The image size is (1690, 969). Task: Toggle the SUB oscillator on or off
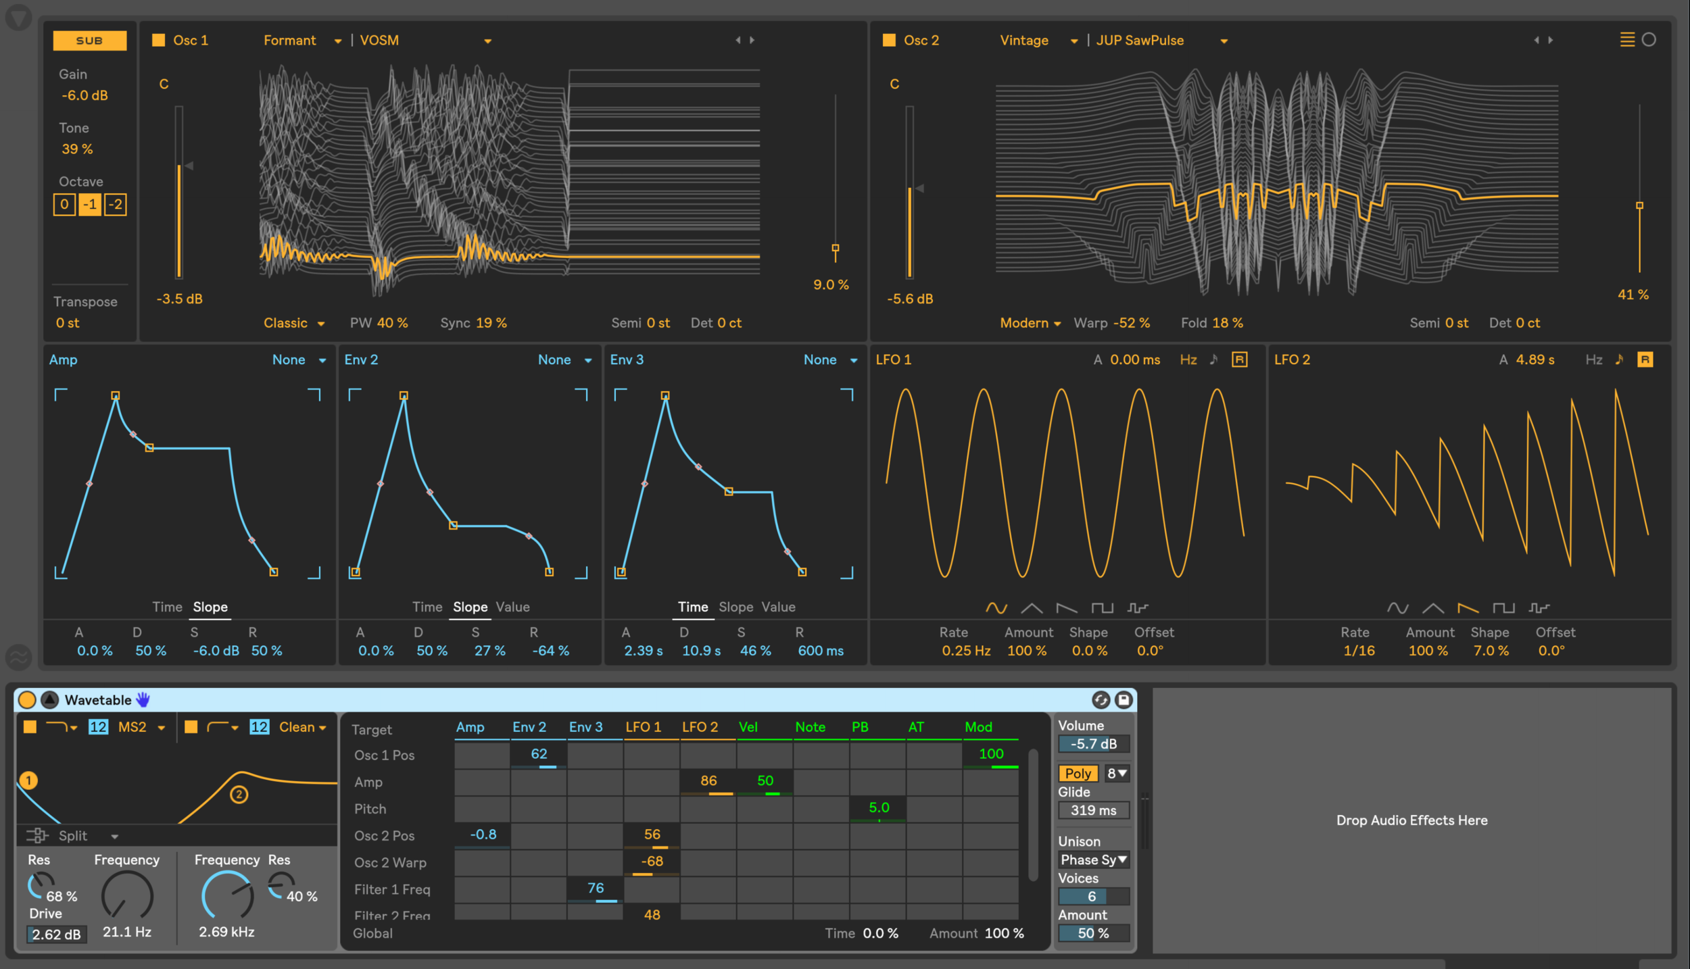(x=89, y=41)
